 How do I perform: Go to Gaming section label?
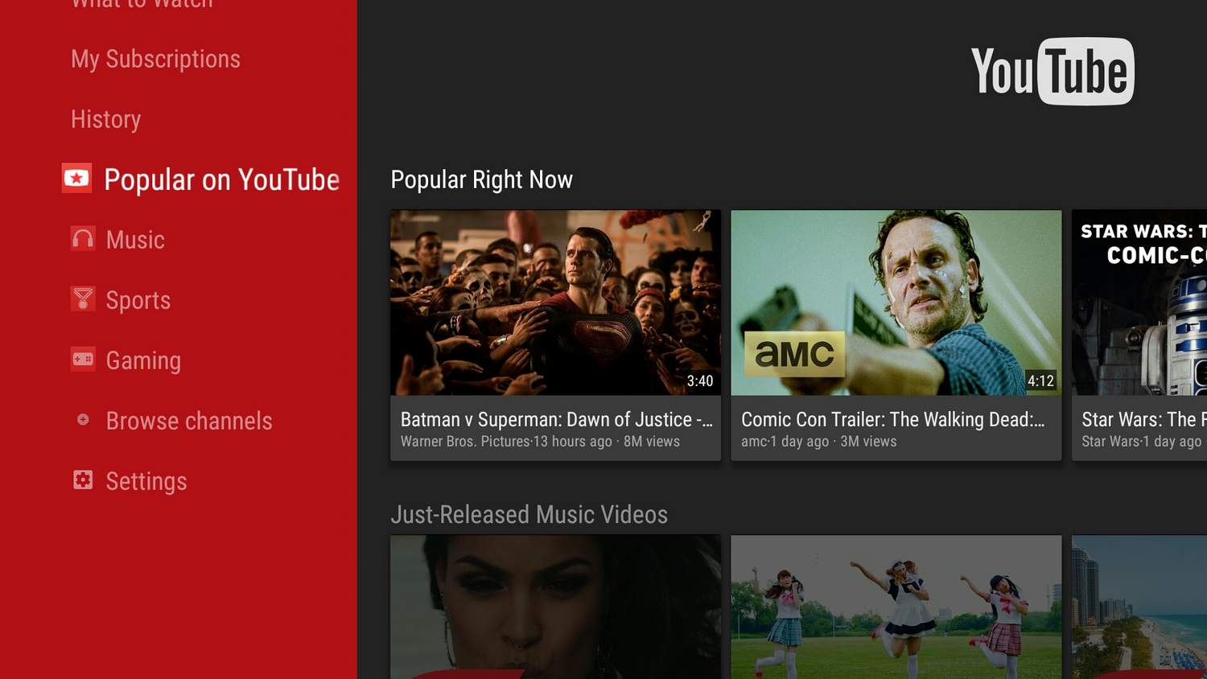tap(143, 360)
